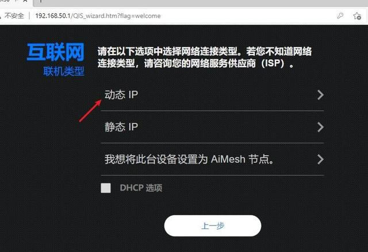Click the saved-password key icon in address bar
368x252 pixels.
[x=340, y=16]
